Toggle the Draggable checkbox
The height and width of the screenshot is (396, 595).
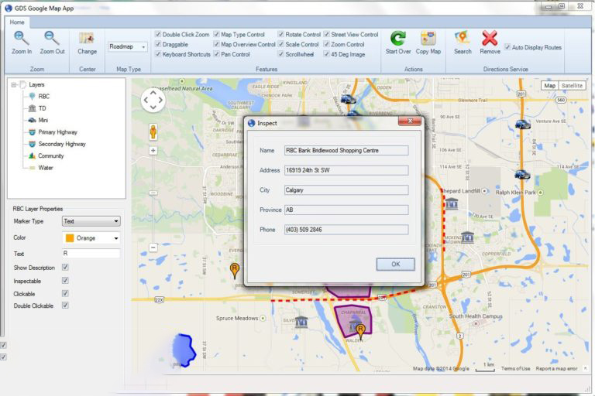click(158, 44)
